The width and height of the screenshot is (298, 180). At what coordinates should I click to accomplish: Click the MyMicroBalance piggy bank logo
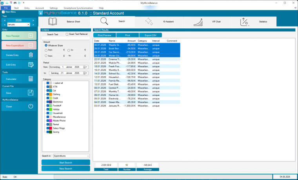pyautogui.click(x=41, y=13)
